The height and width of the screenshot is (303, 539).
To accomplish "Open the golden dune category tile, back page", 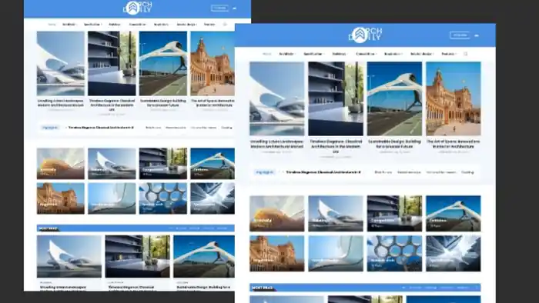I will coord(61,163).
